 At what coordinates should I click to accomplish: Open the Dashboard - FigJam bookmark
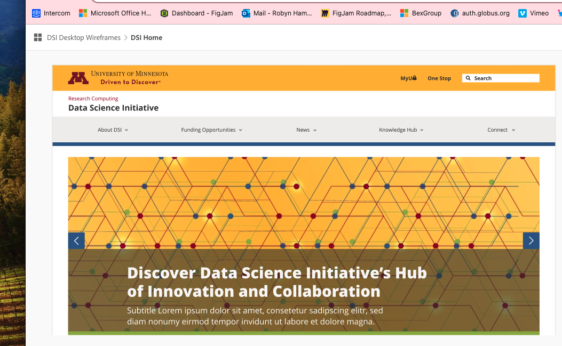[197, 13]
